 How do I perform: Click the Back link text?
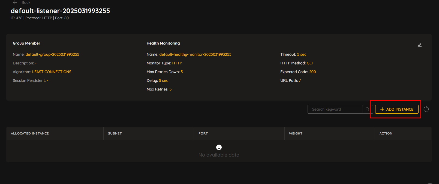[x=26, y=2]
